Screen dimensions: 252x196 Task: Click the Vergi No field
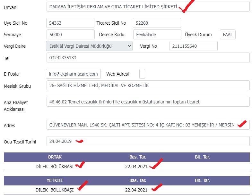coord(193,46)
